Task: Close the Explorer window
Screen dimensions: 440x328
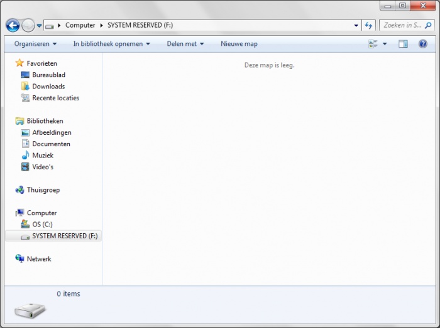Action: click(x=423, y=6)
